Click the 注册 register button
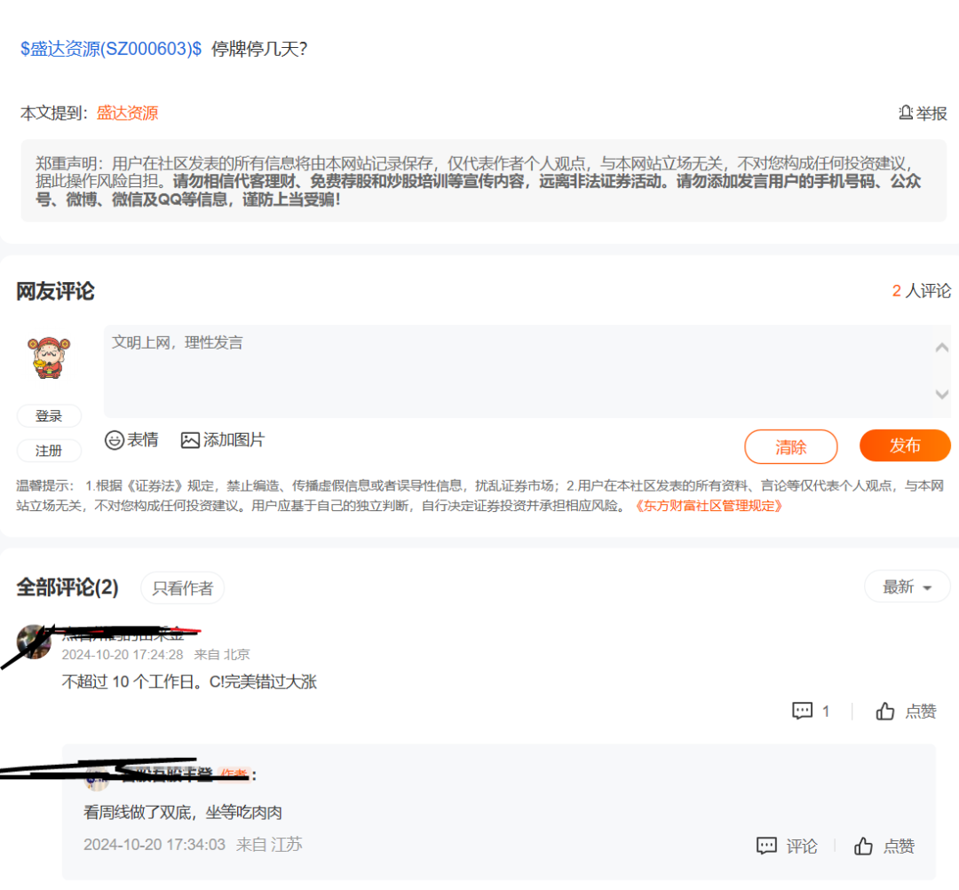The width and height of the screenshot is (959, 890). (49, 451)
